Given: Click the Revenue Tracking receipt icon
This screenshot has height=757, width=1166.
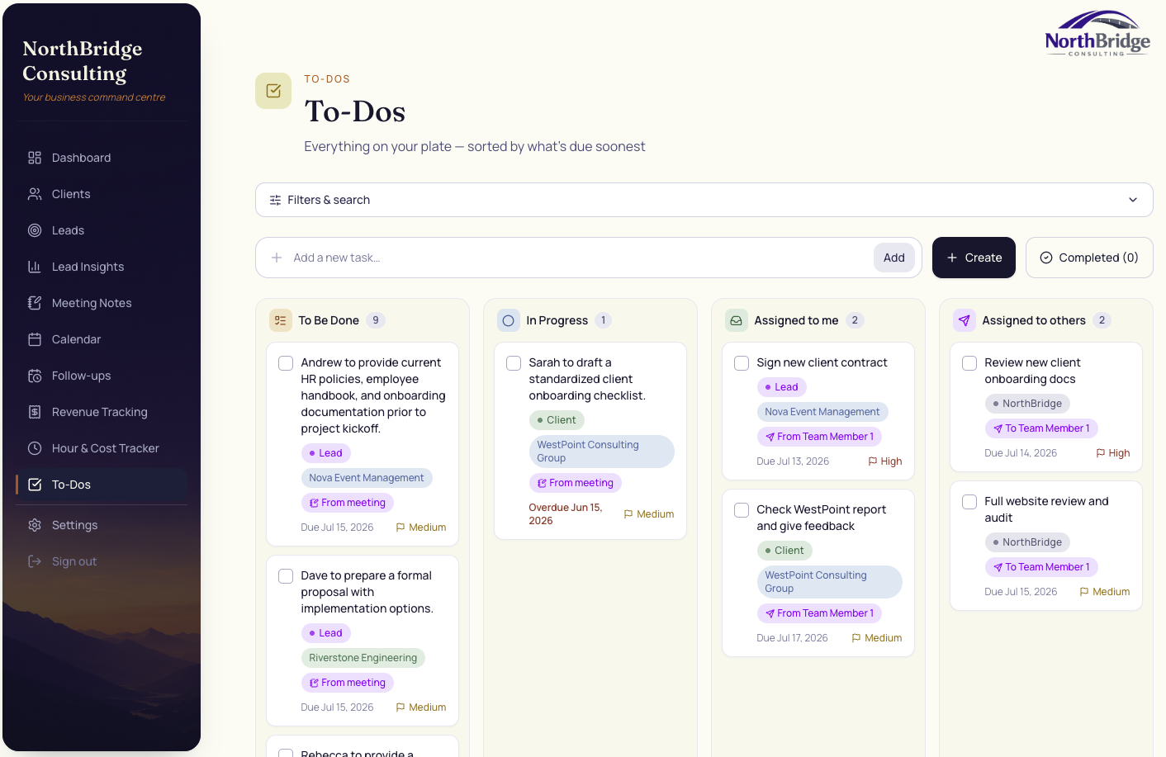Looking at the screenshot, I should click(35, 412).
